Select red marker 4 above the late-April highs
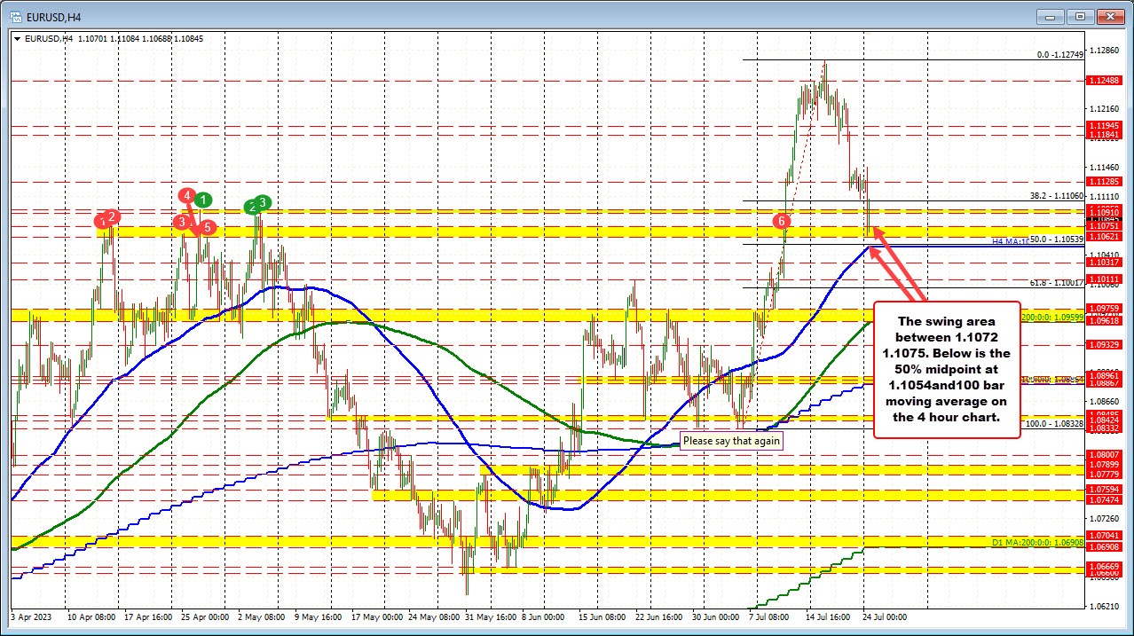This screenshot has width=1134, height=636. pos(187,196)
